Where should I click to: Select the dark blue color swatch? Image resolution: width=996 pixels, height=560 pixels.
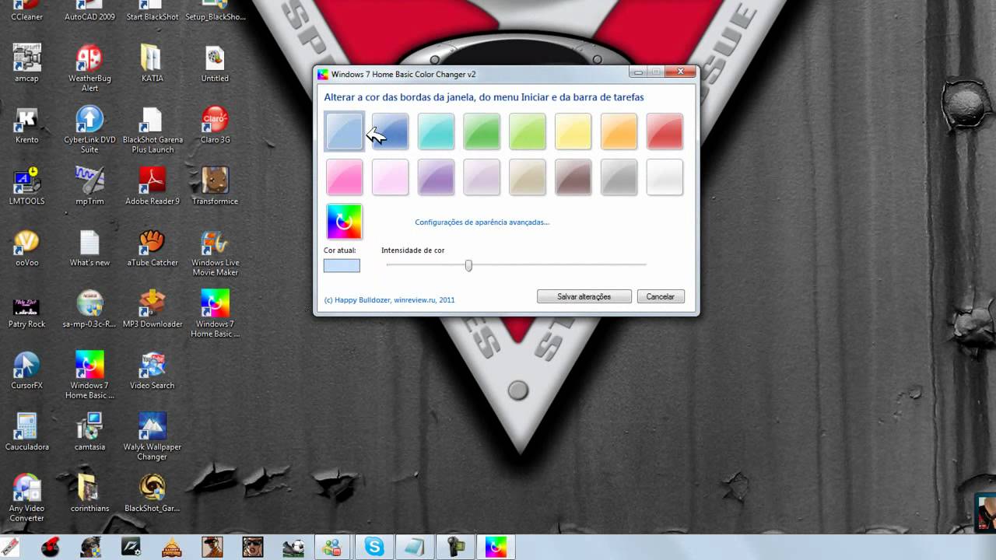[390, 131]
